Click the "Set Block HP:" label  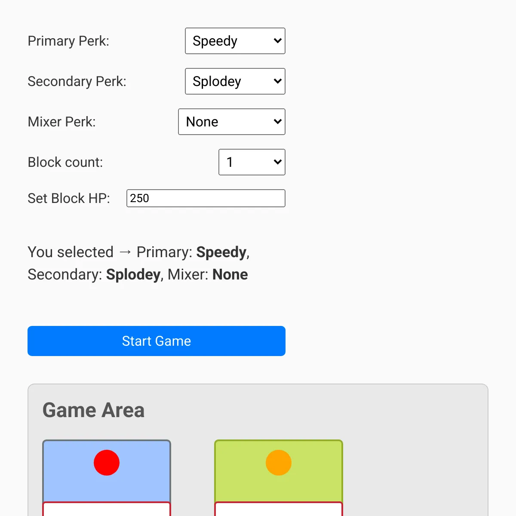(x=69, y=198)
